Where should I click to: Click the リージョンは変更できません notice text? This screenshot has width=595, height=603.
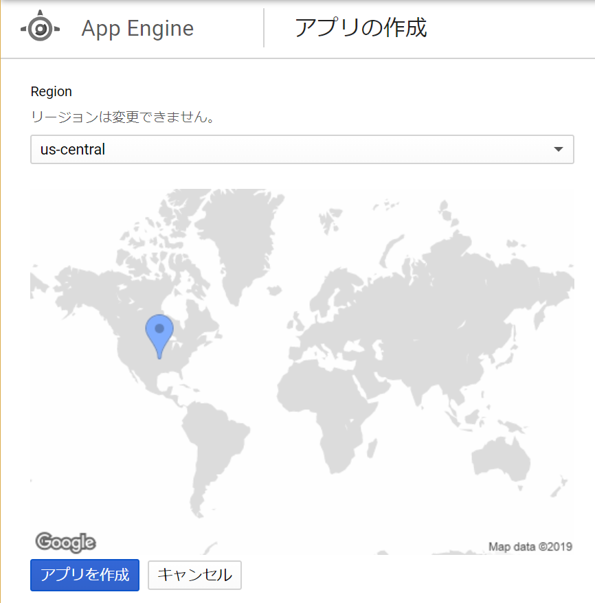click(x=124, y=117)
